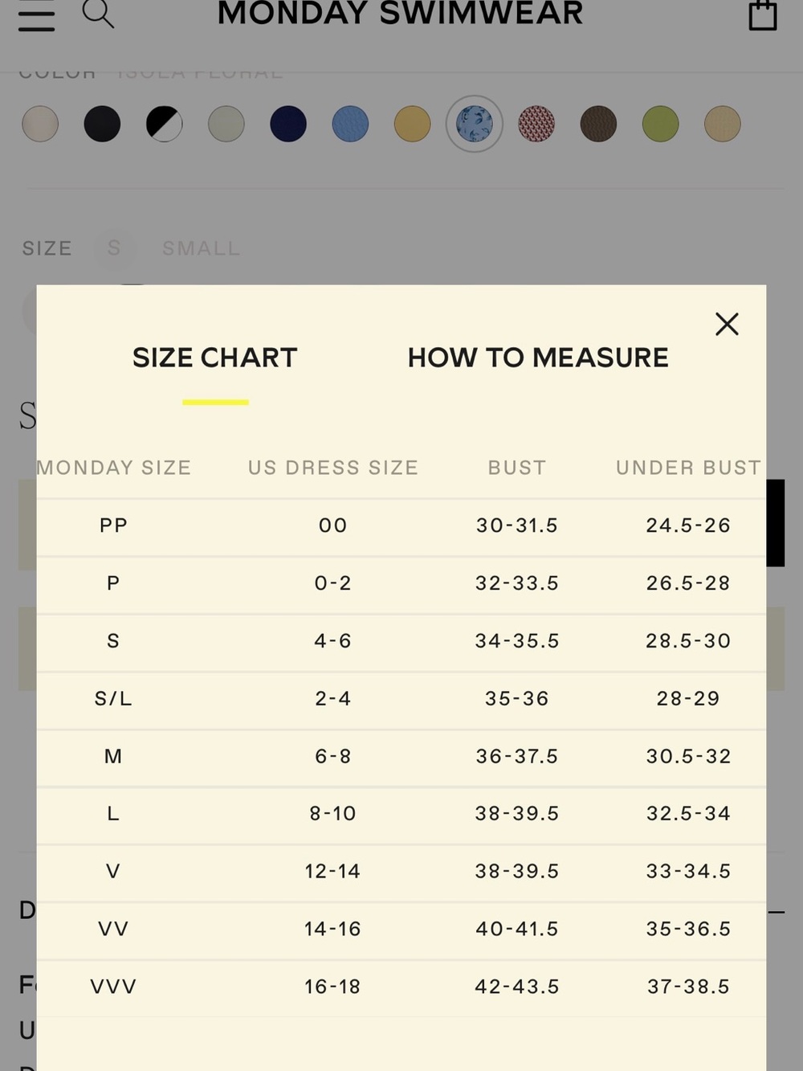Open the shopping bag icon

coord(762,15)
